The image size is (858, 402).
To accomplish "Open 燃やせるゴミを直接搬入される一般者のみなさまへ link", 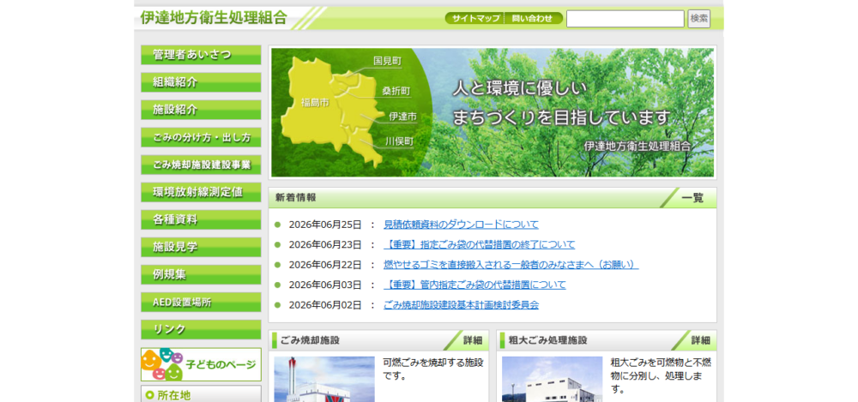I will tap(511, 265).
